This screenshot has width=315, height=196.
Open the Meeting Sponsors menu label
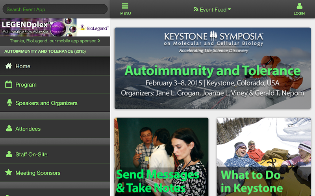pos(38,173)
